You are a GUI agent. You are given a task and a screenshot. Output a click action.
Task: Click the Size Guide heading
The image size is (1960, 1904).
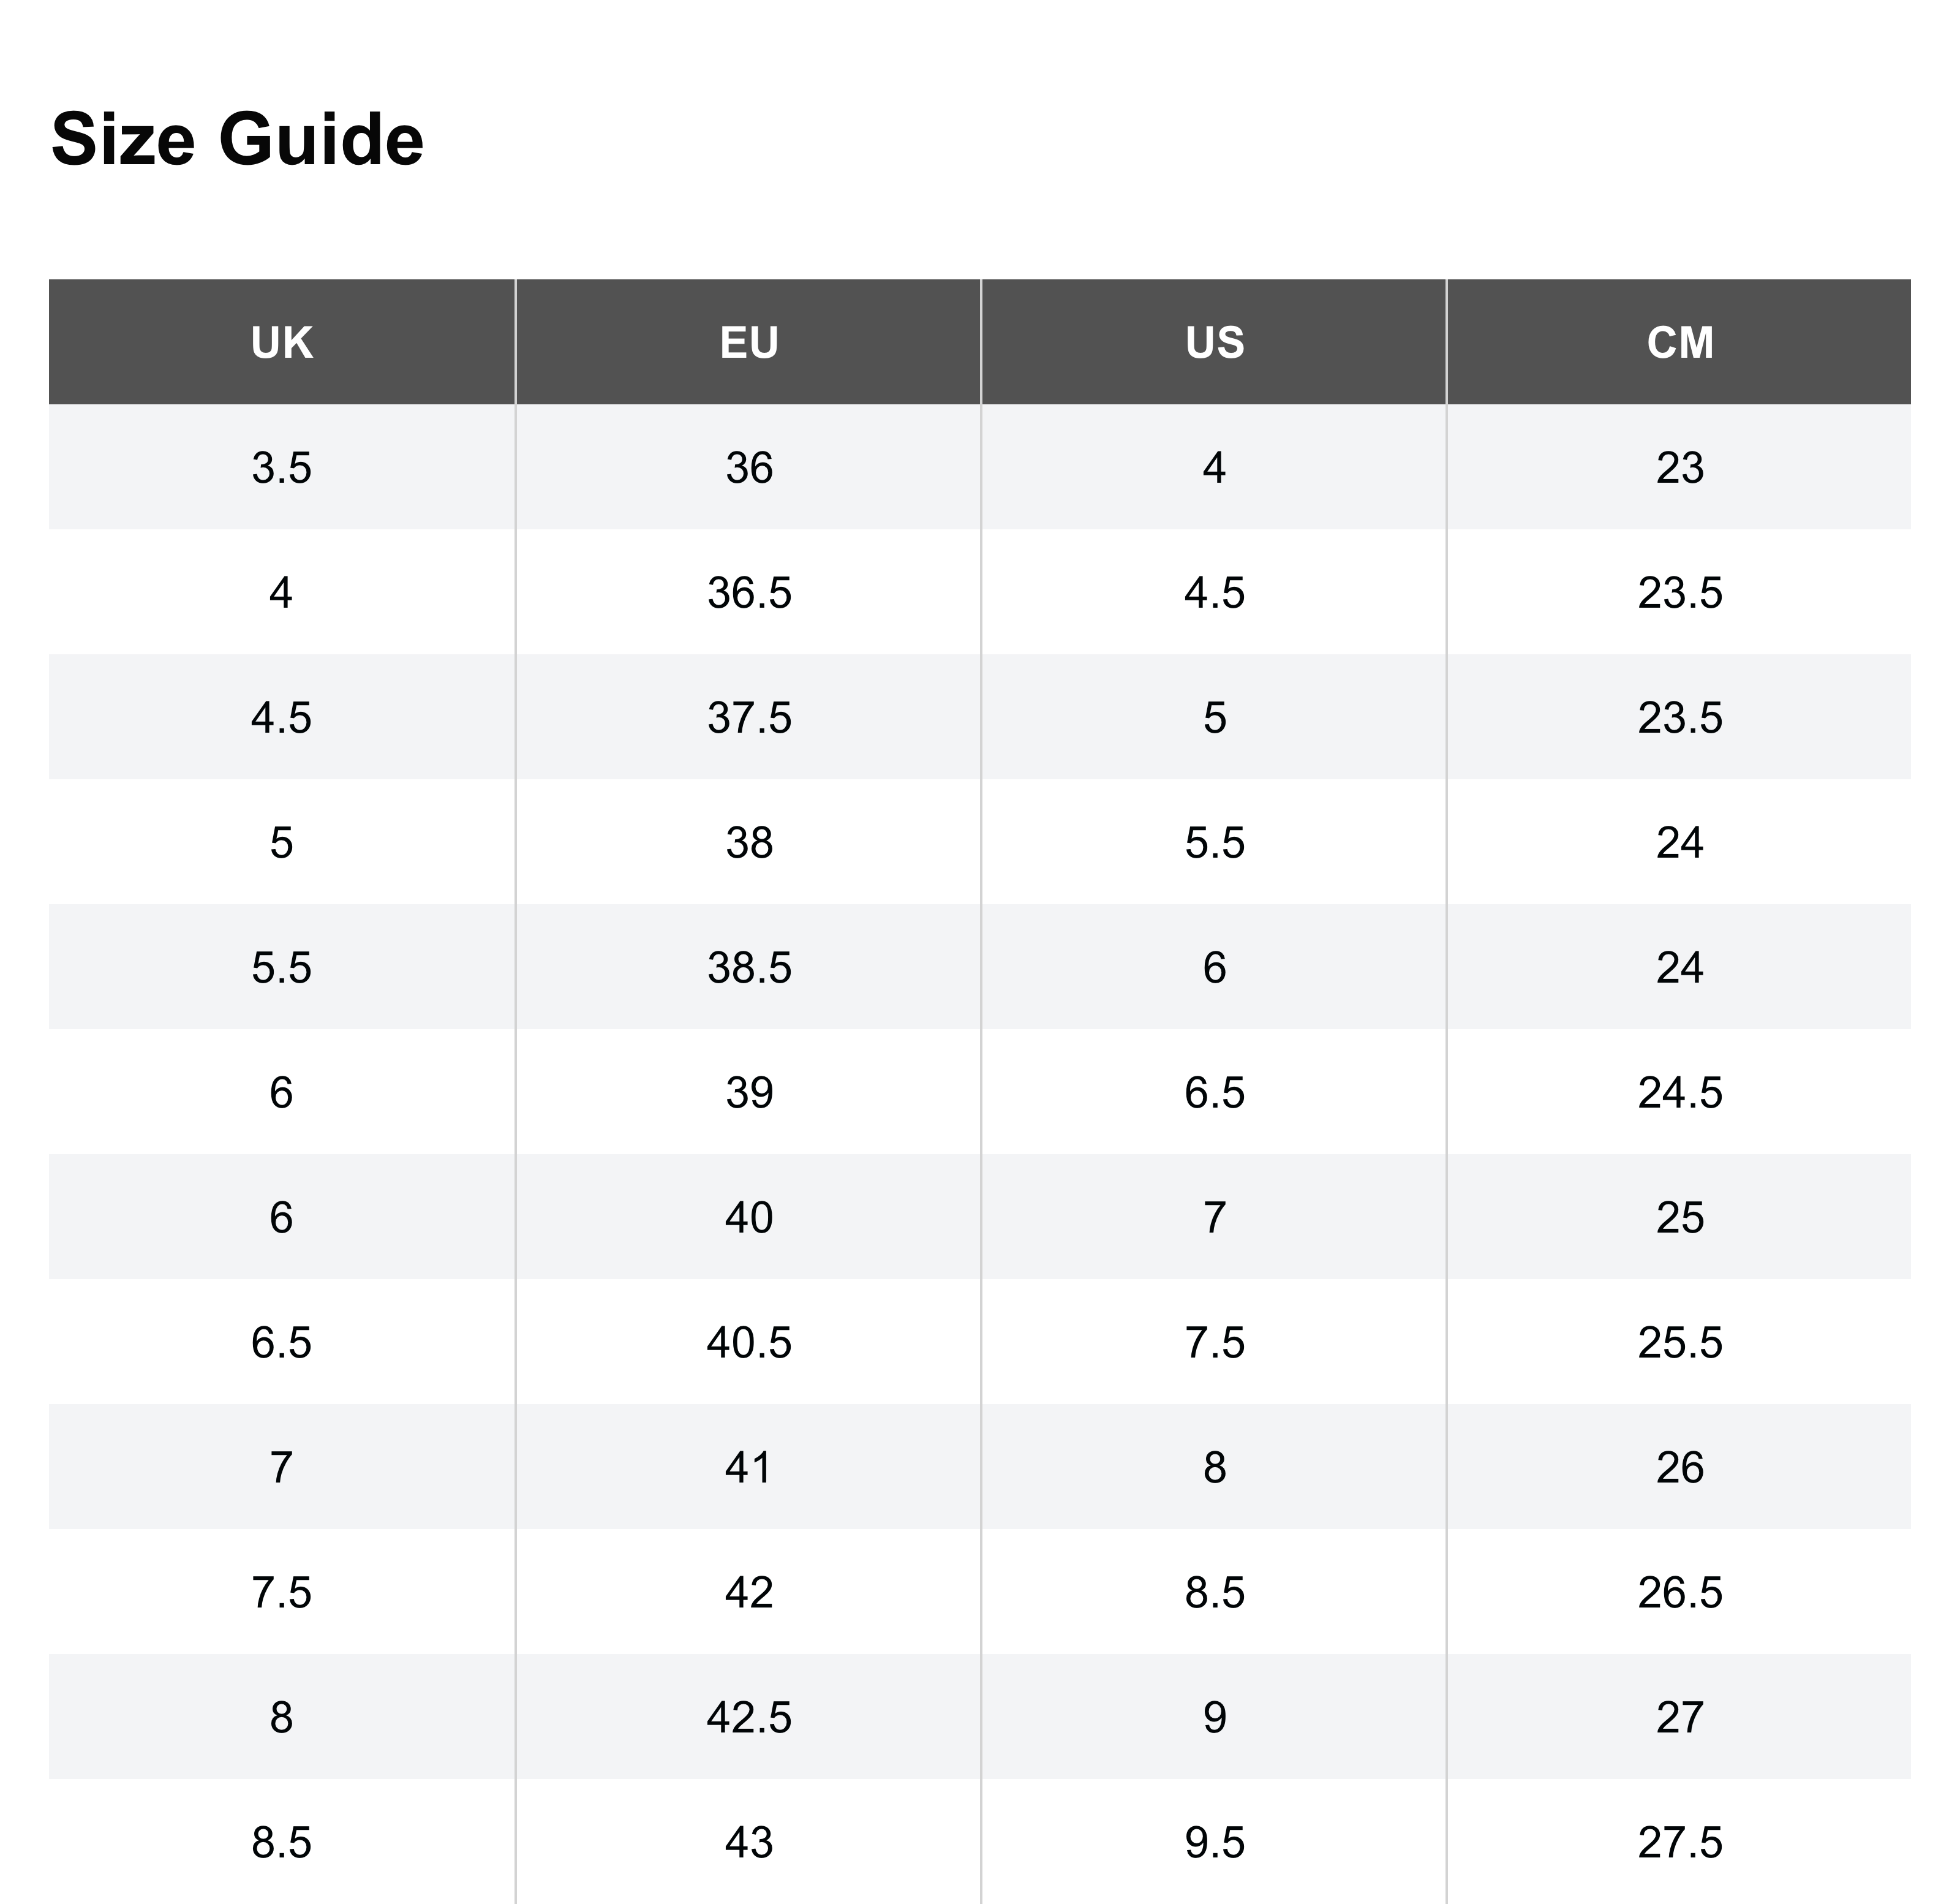(237, 139)
